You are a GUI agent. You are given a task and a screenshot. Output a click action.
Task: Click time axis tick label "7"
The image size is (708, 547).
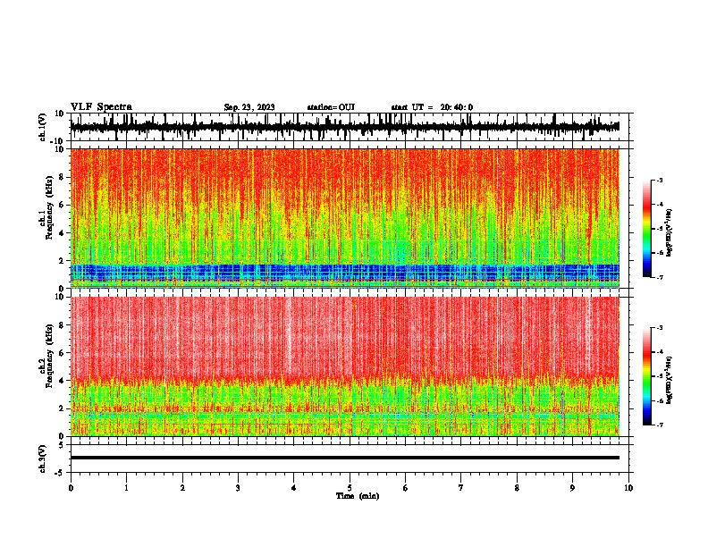click(461, 488)
